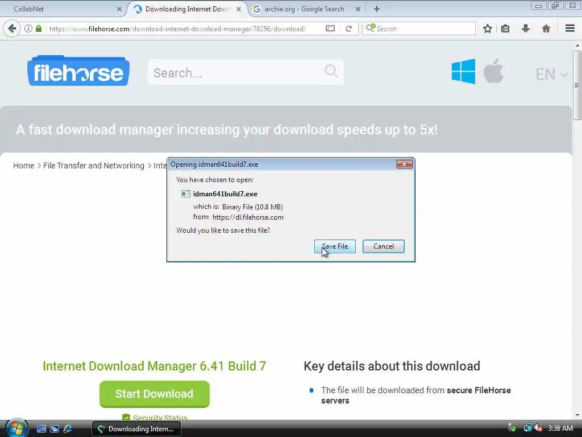
Task: Click Internet Download Manager 6.41 Build 7 heading
Action: pos(155,366)
